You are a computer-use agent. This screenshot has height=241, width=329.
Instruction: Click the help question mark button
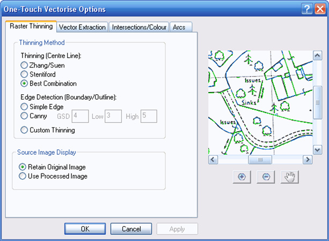(307, 9)
